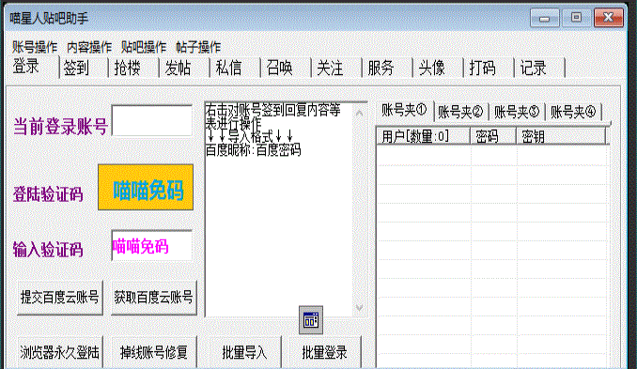This screenshot has width=637, height=369.
Task: Minimize the 喵星人贴吧助手 window
Action: click(545, 18)
